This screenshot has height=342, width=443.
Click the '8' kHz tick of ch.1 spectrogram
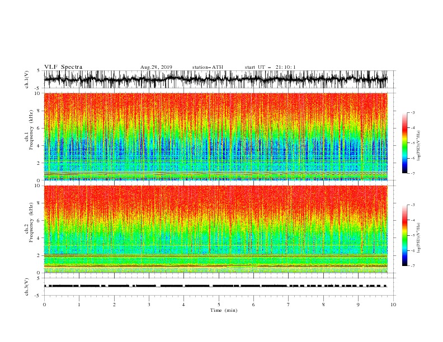tap(39, 111)
